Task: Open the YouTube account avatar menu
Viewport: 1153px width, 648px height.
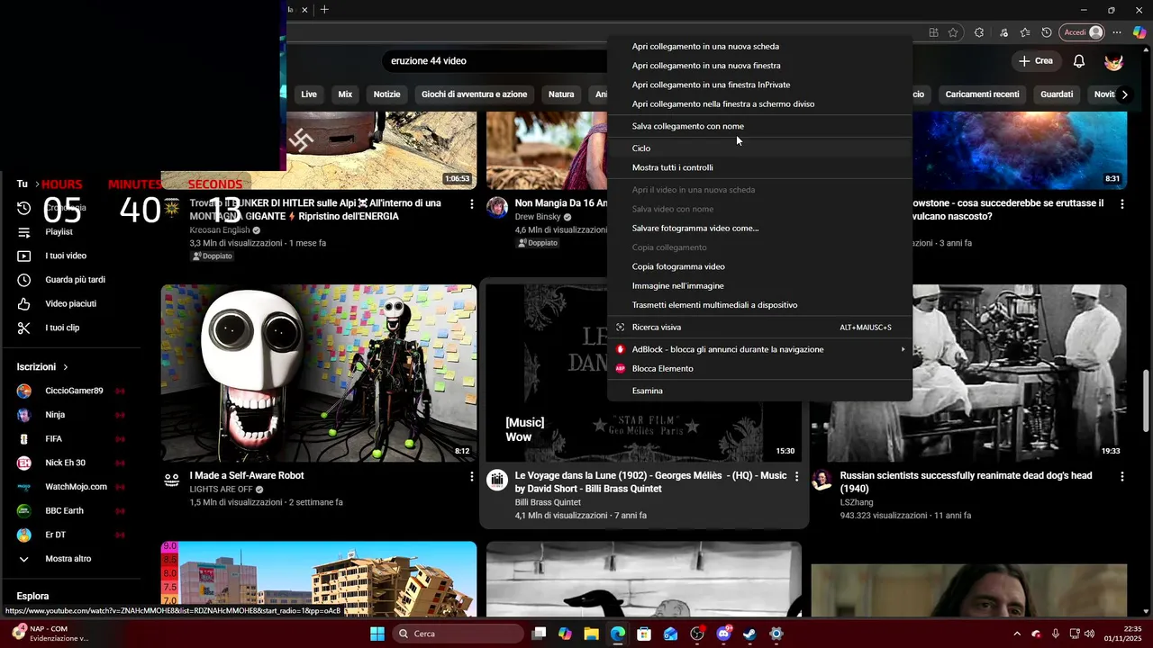Action: point(1114,61)
